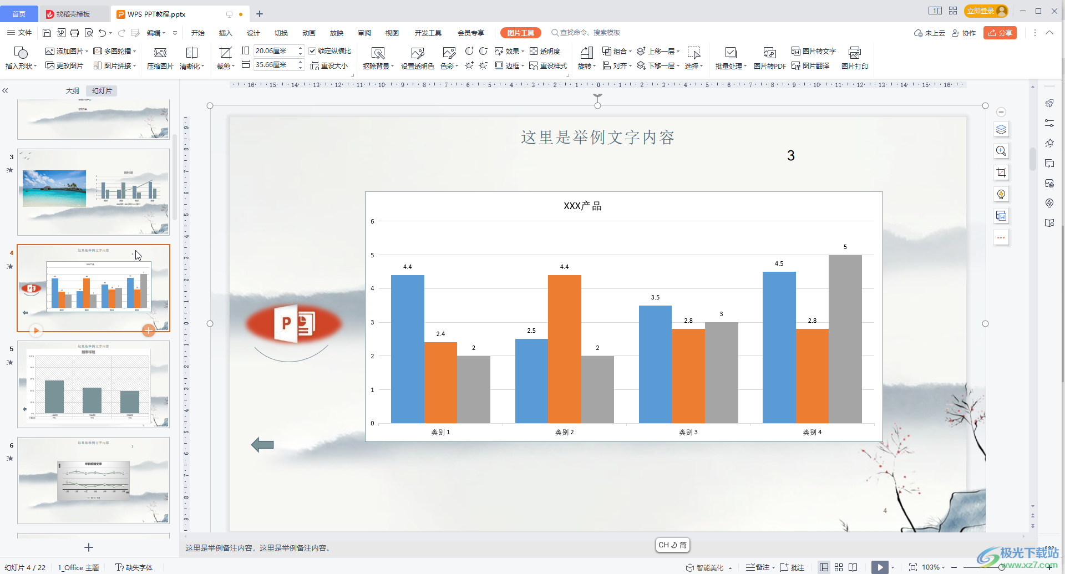Collapse the ribbon with the chevron
The width and height of the screenshot is (1065, 574).
1049,33
